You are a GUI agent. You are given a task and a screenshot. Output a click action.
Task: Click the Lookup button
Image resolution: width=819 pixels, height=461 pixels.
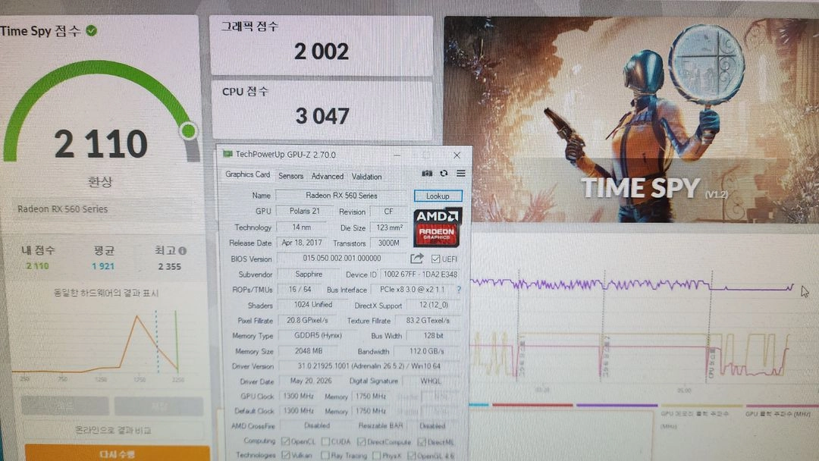[x=438, y=196]
